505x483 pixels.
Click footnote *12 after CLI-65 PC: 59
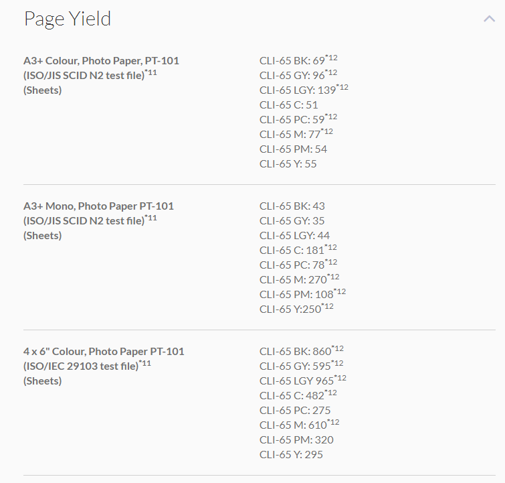pyautogui.click(x=331, y=117)
